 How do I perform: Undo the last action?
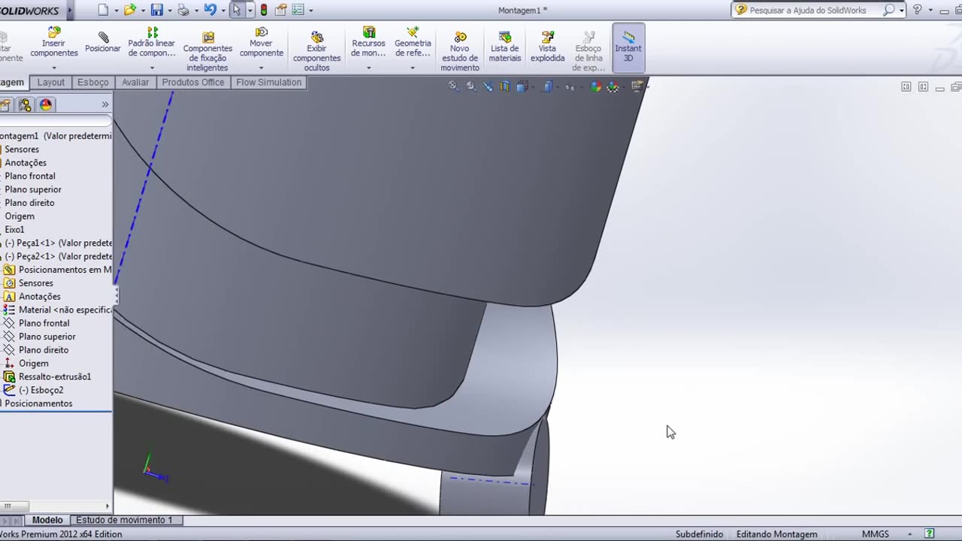[210, 10]
